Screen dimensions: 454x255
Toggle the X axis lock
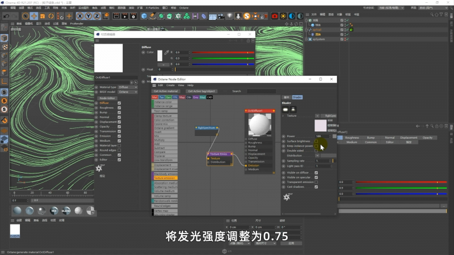pos(80,16)
